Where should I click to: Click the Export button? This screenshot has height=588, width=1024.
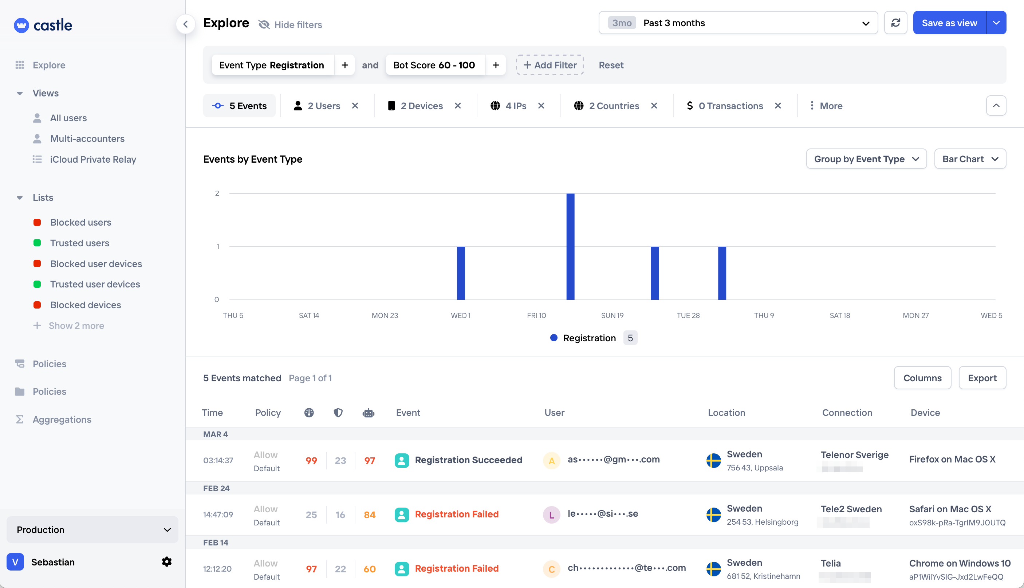[982, 378]
